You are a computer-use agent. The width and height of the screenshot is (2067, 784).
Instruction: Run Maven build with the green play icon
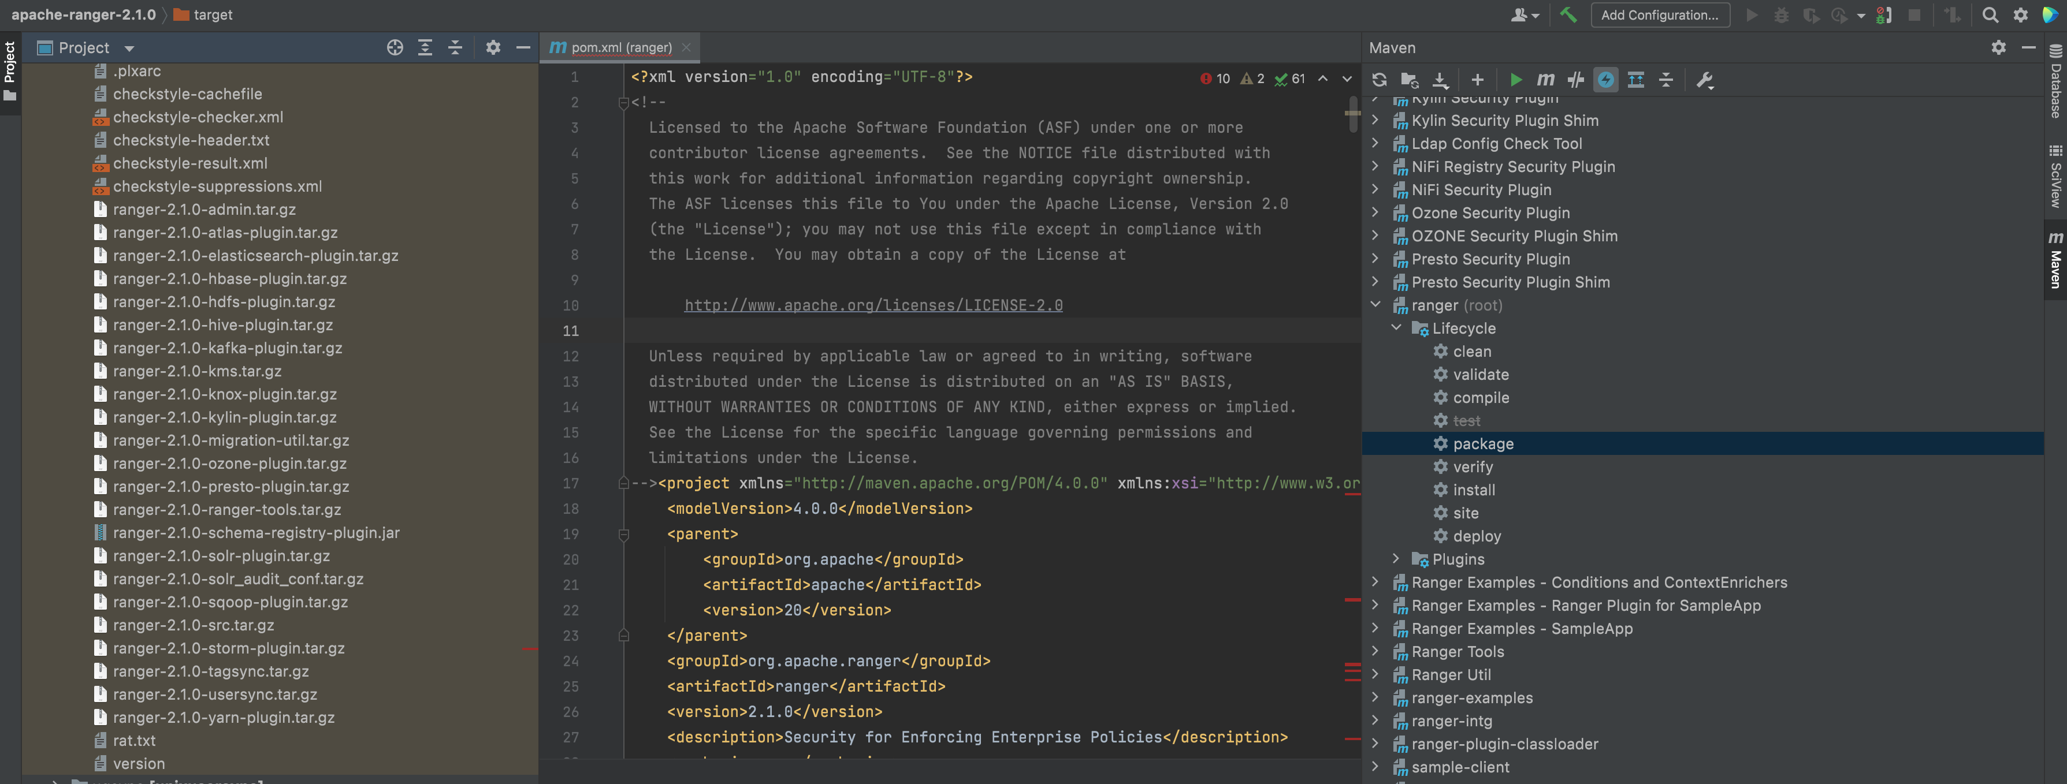pyautogui.click(x=1516, y=79)
